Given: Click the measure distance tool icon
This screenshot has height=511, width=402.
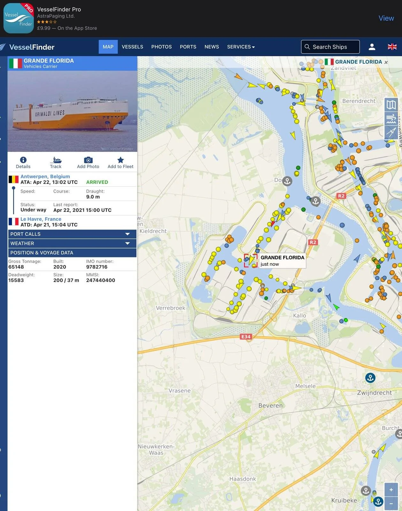Looking at the screenshot, I should [391, 132].
